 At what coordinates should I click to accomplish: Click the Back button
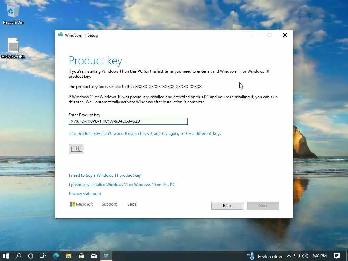(227, 206)
